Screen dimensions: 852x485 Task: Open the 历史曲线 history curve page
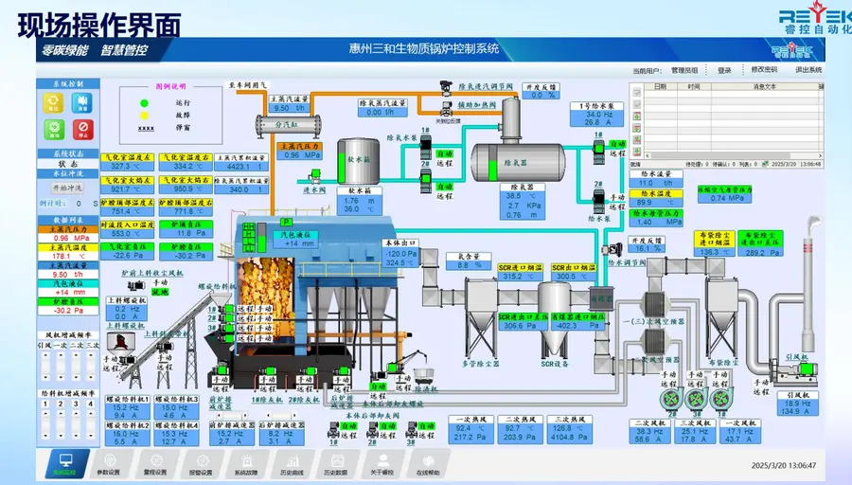(x=292, y=465)
